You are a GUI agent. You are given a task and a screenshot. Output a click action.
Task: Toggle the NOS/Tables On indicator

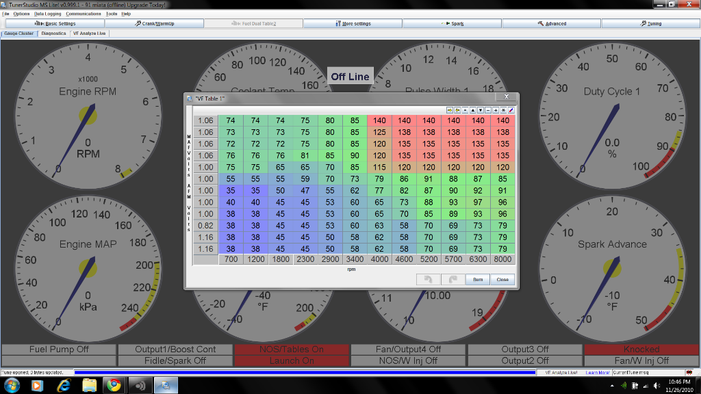[x=291, y=349]
